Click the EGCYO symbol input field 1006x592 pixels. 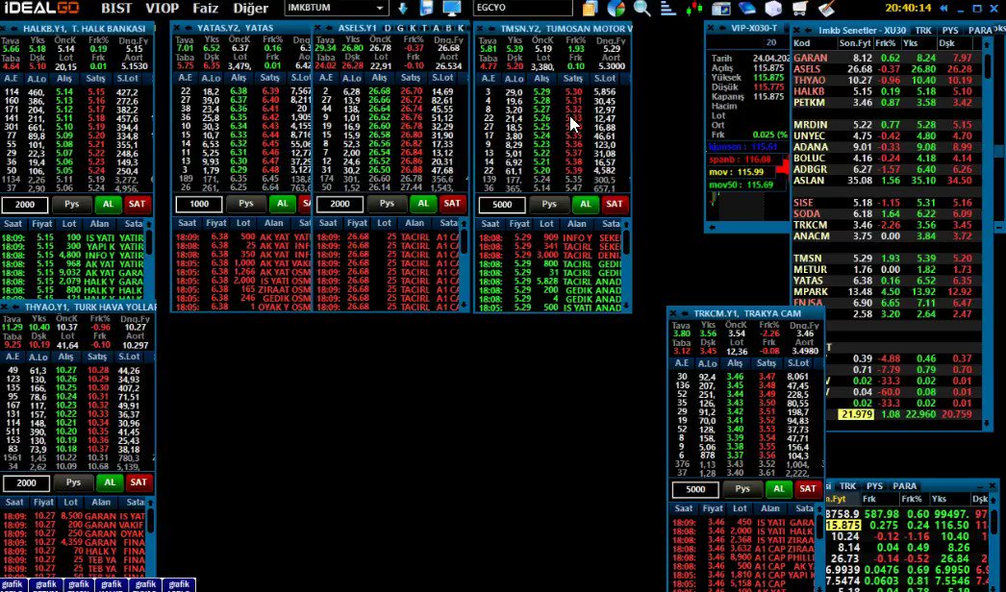click(x=522, y=9)
